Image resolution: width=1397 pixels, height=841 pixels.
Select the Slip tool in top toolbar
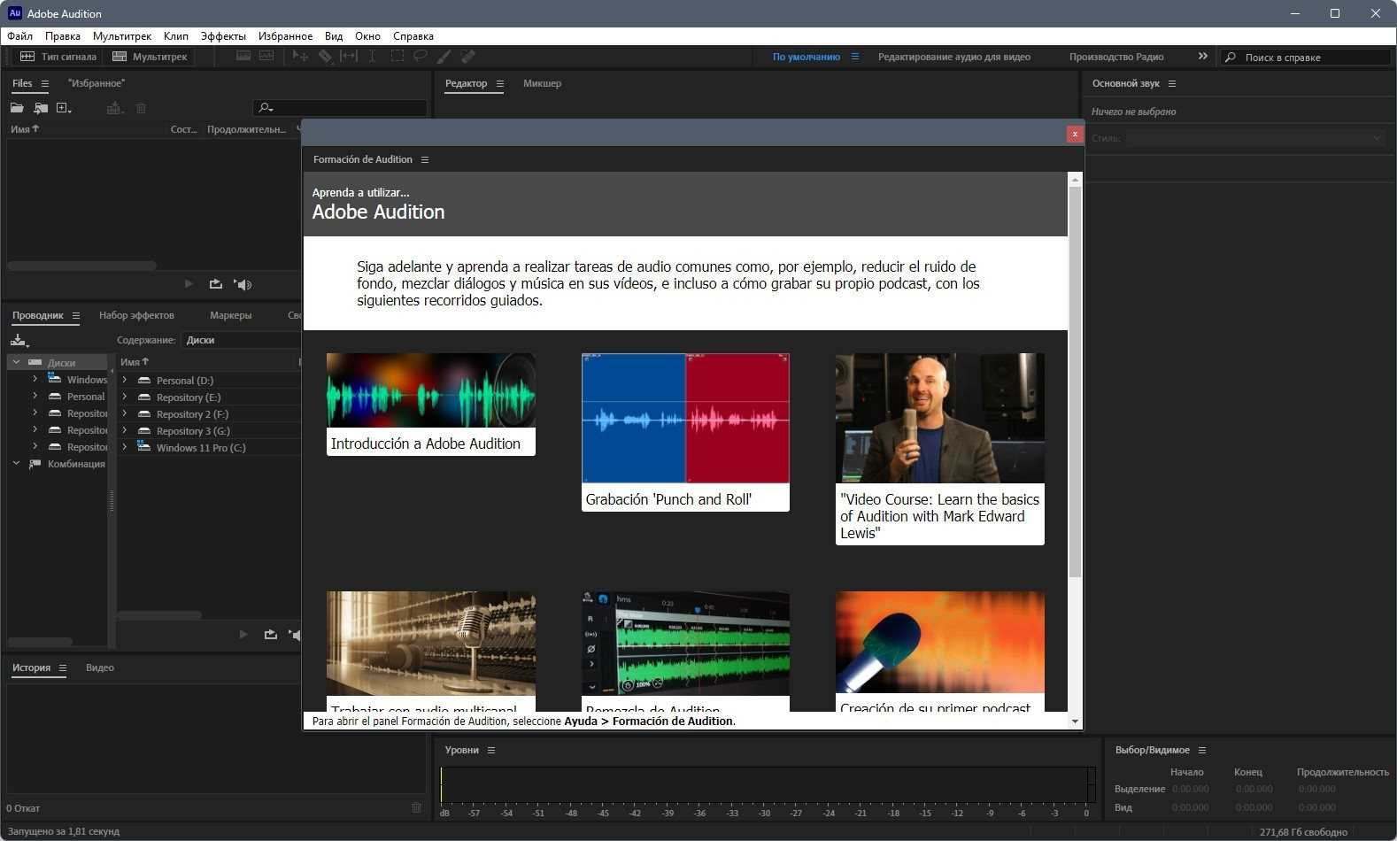tap(349, 57)
